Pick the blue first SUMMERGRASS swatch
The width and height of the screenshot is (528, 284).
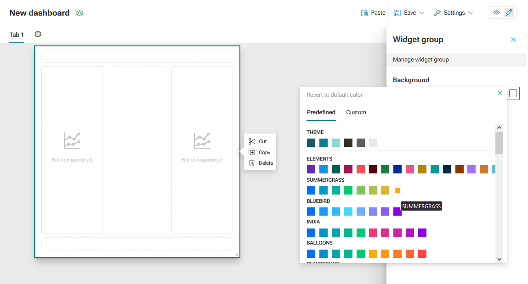pos(311,190)
